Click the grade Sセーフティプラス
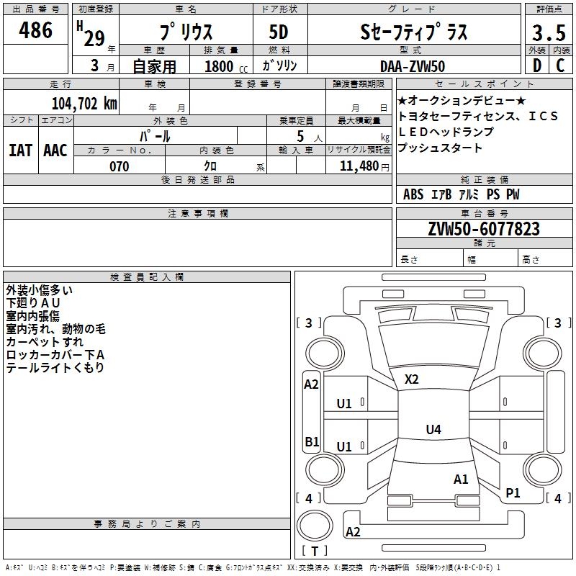576x576 pixels. (414, 32)
